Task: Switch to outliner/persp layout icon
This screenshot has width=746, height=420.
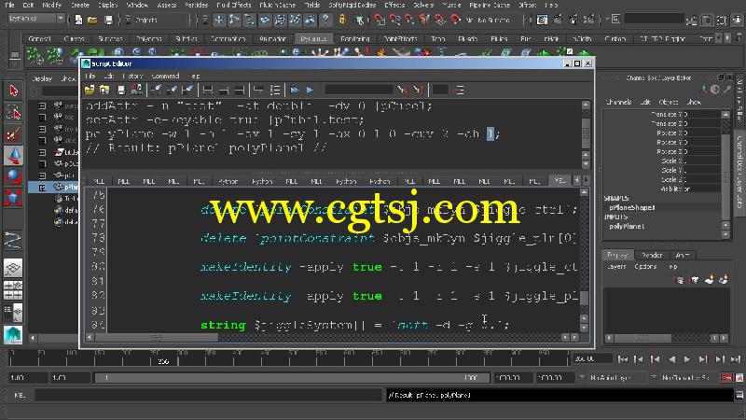Action: [13, 313]
